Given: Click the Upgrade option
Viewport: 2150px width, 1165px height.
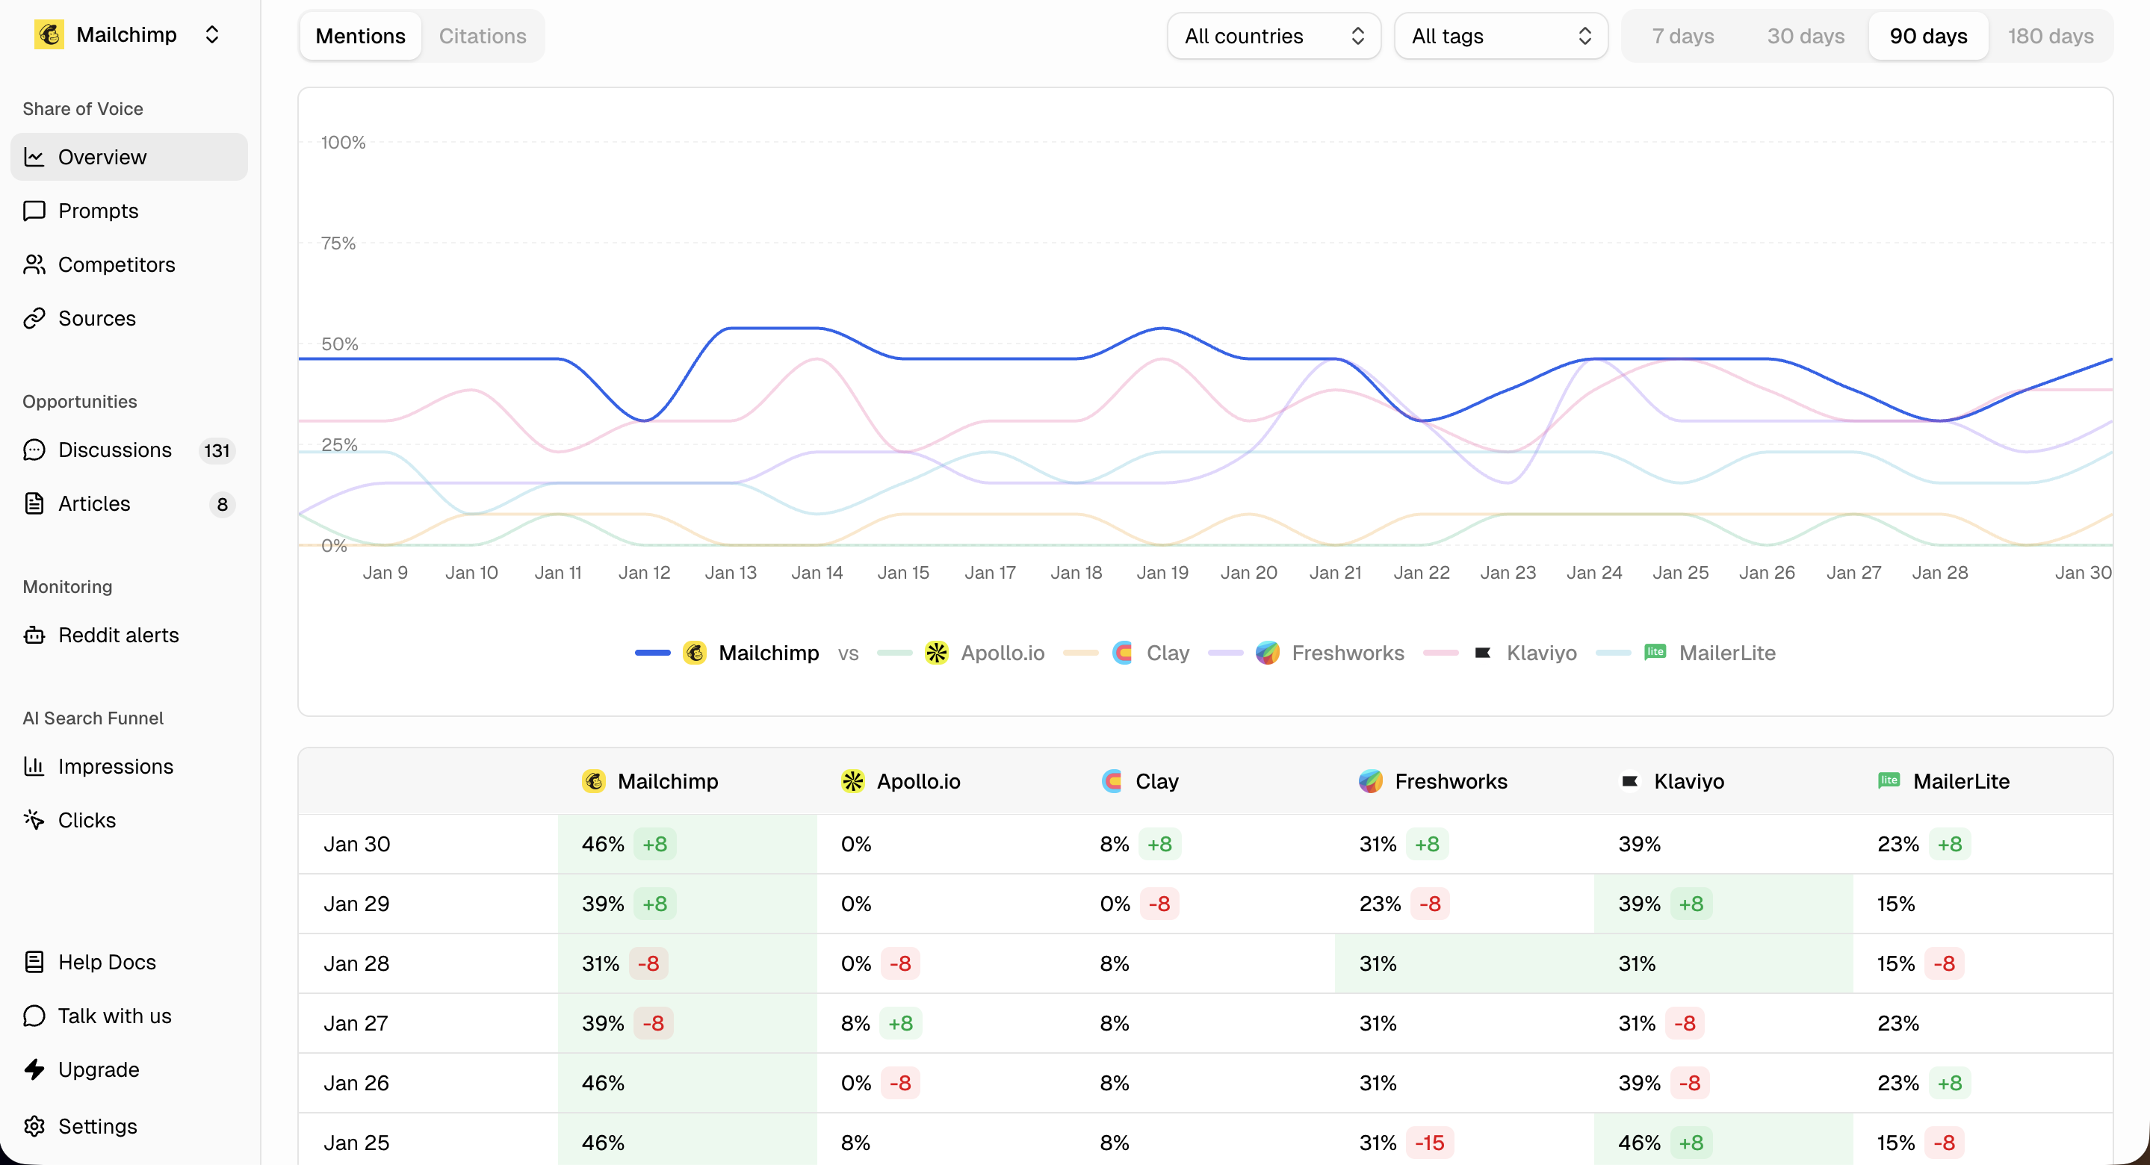Looking at the screenshot, I should (x=98, y=1070).
